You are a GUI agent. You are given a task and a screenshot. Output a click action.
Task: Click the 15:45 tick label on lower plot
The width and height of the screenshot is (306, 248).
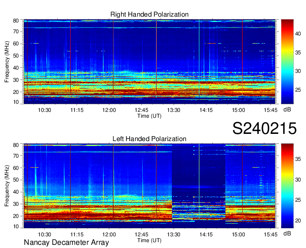tap(270, 235)
